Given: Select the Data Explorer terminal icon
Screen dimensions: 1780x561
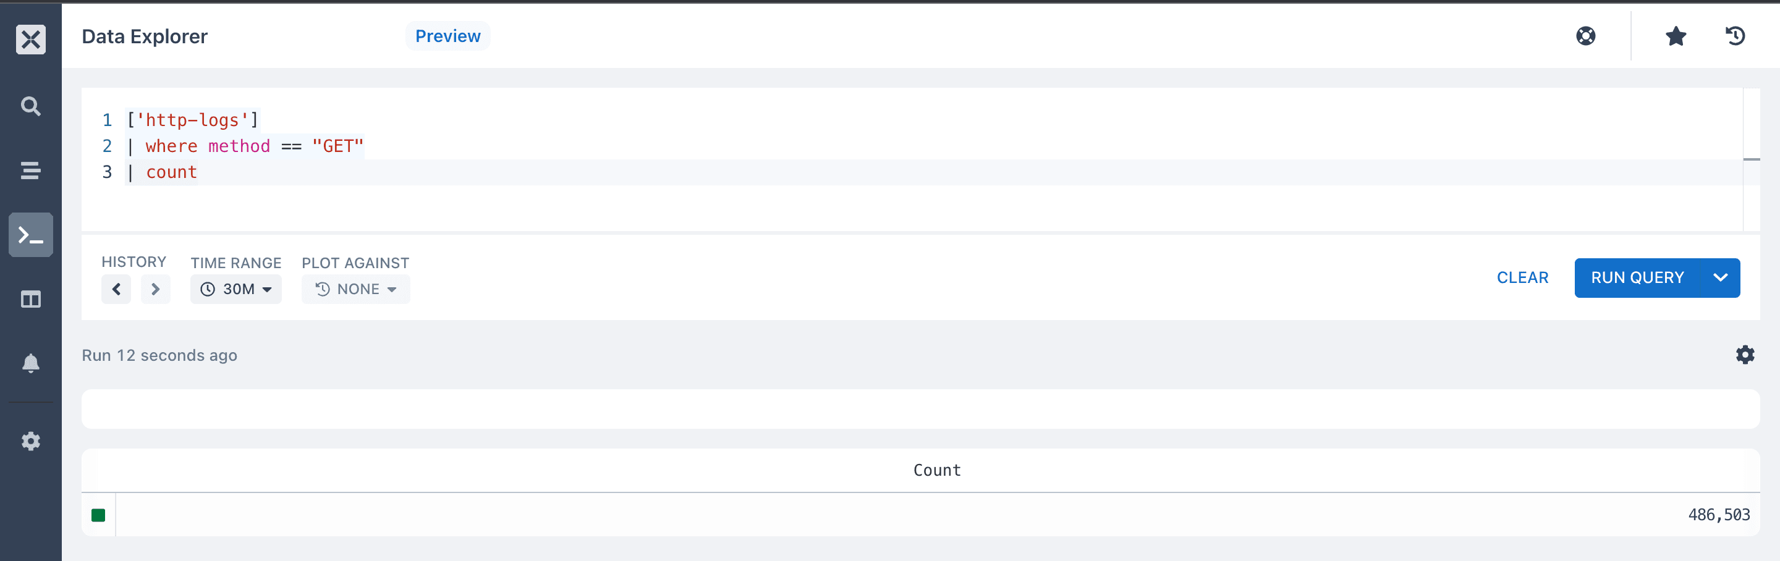Looking at the screenshot, I should (x=30, y=235).
